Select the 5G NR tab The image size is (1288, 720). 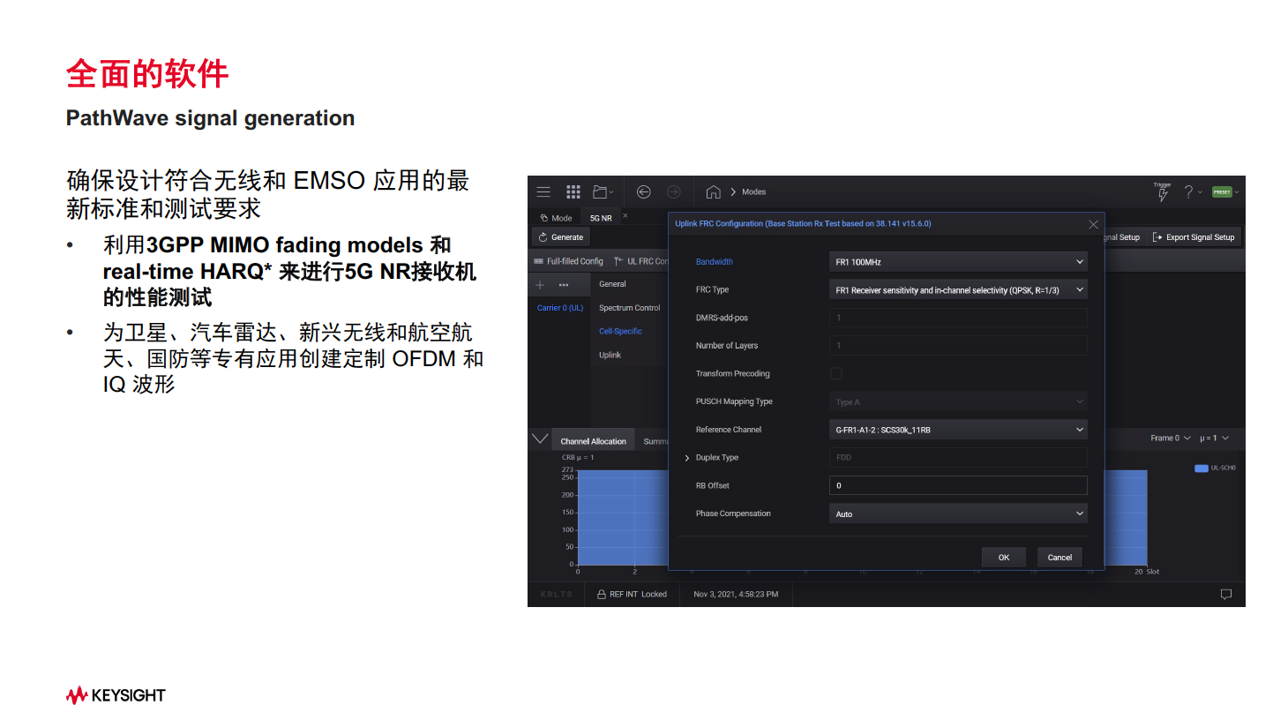(x=601, y=218)
